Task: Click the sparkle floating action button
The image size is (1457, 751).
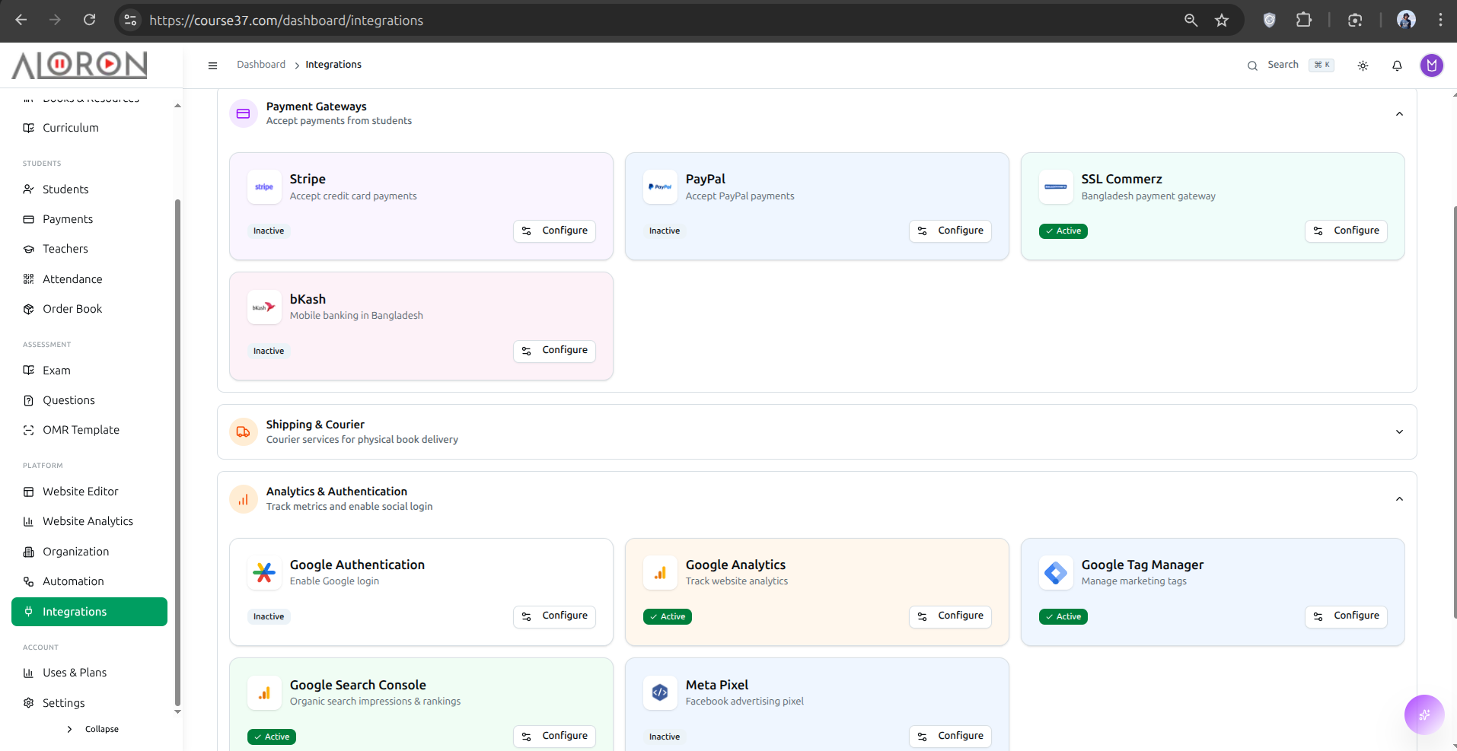Action: point(1424,714)
